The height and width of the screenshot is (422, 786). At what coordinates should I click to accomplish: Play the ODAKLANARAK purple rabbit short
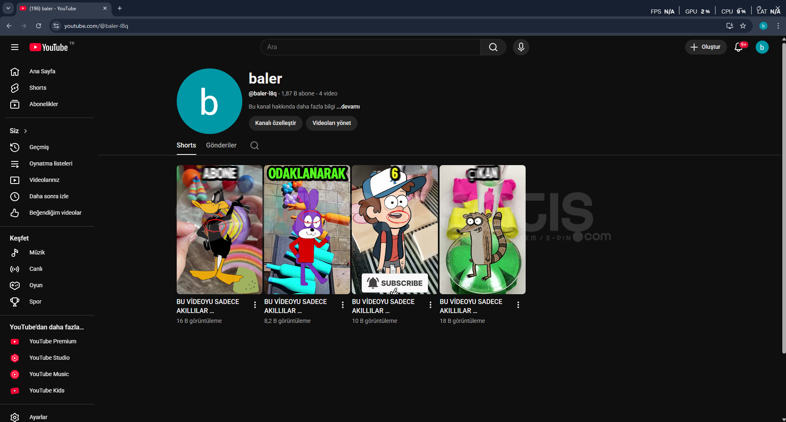coord(307,229)
